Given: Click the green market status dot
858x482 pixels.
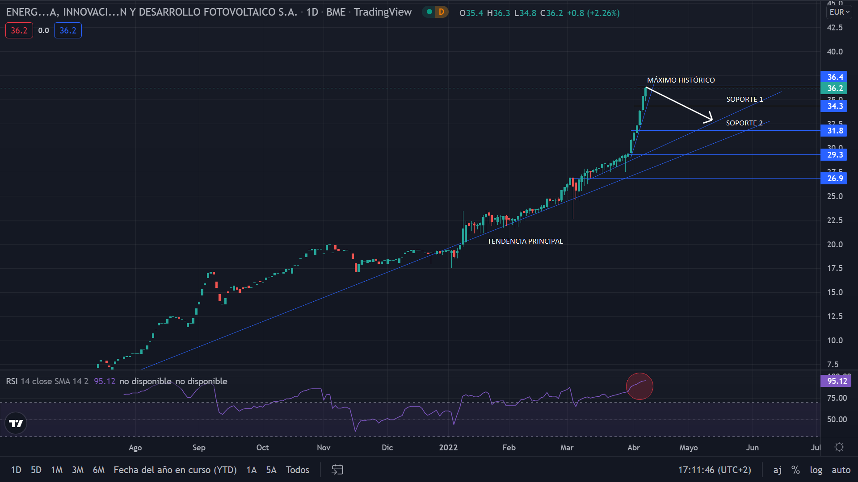Looking at the screenshot, I should [x=429, y=12].
